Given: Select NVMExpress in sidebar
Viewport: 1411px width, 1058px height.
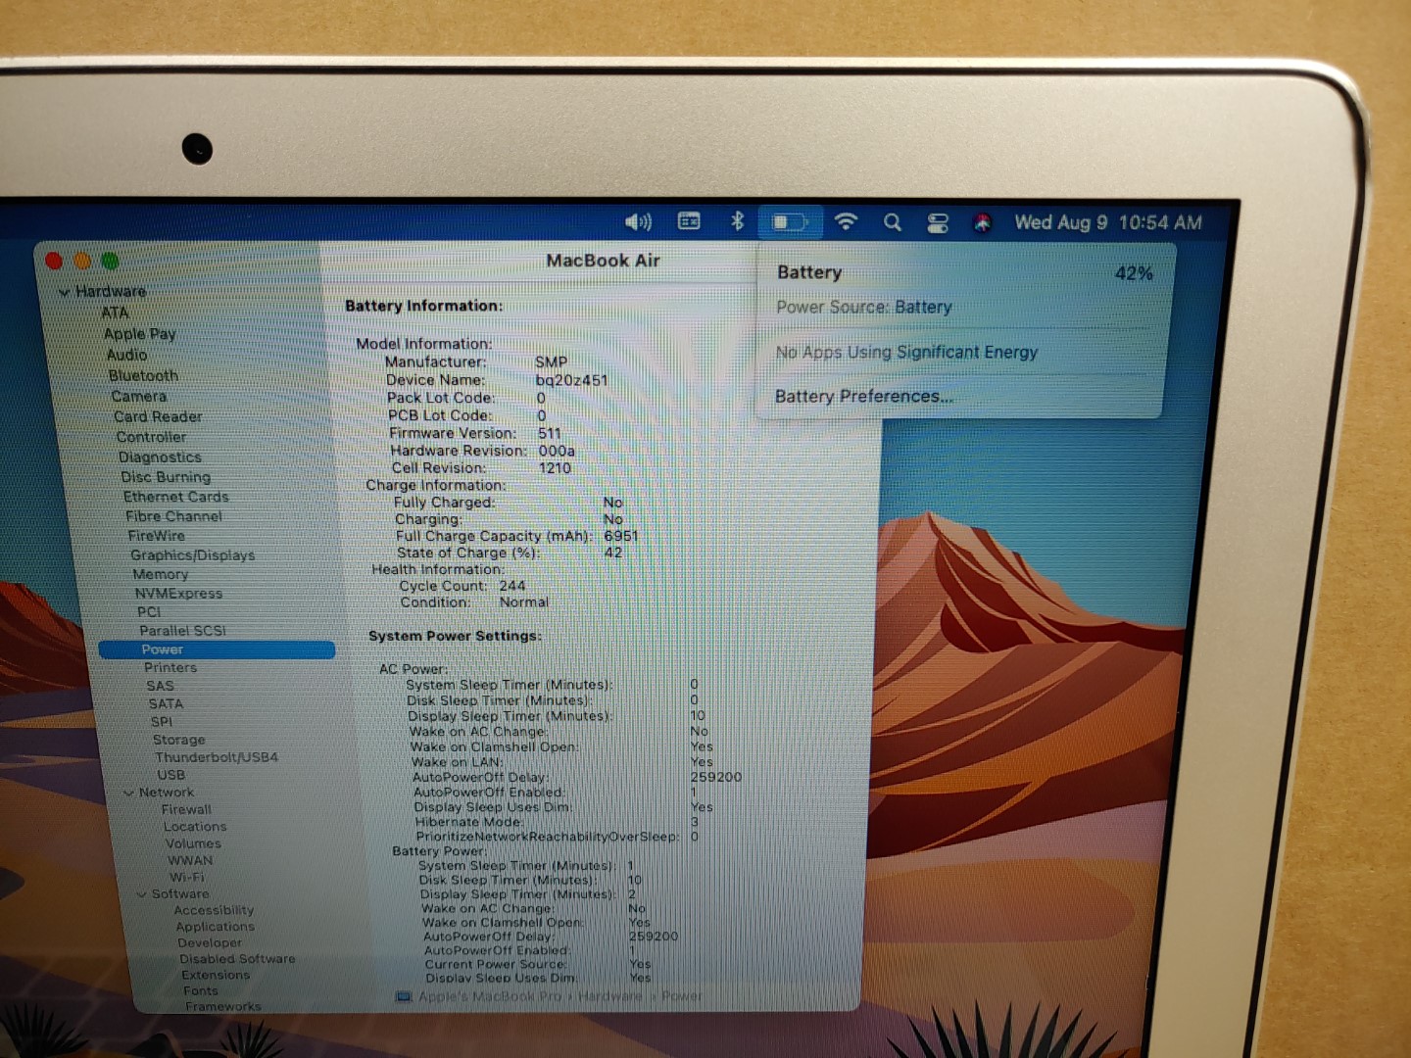Looking at the screenshot, I should click(178, 594).
